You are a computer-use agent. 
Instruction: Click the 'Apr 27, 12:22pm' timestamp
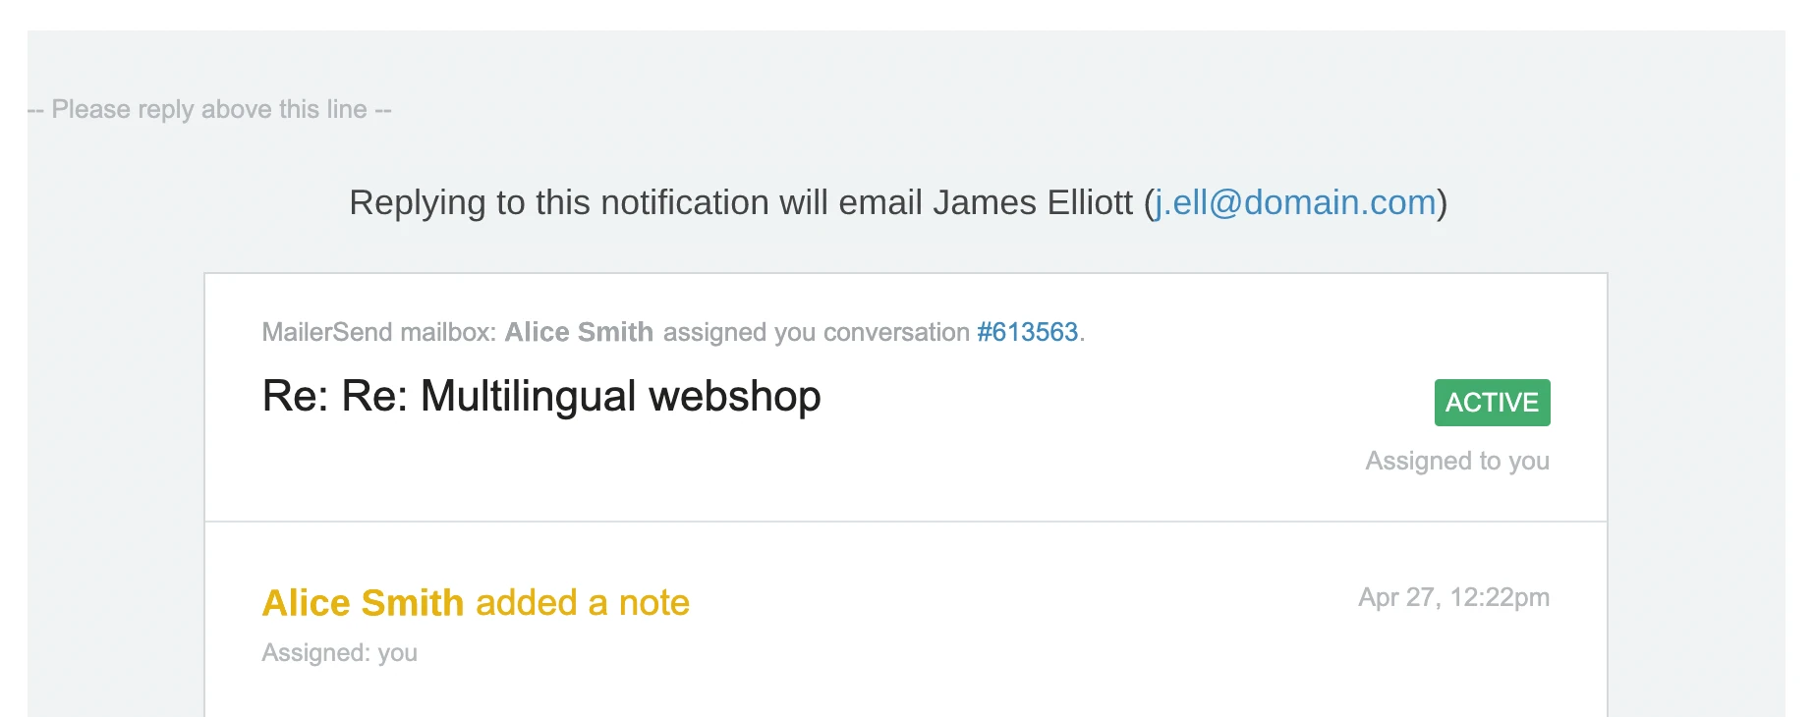tap(1453, 597)
